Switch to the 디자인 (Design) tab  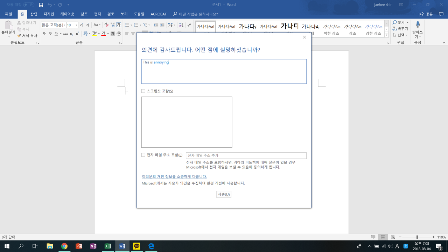(49, 14)
